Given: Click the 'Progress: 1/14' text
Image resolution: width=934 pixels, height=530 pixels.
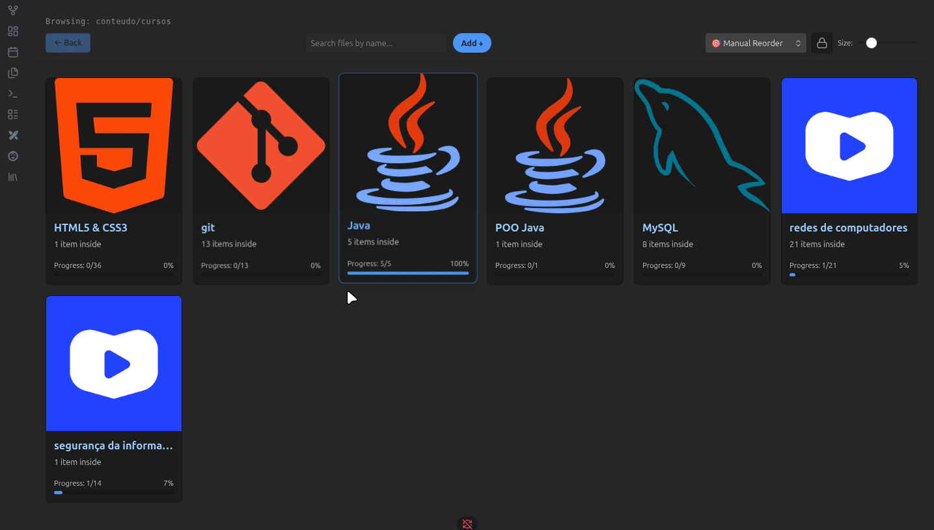Looking at the screenshot, I should [77, 483].
